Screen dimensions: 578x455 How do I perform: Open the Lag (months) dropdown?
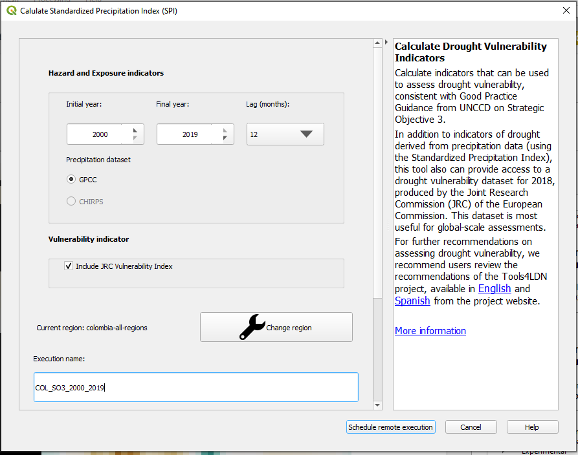[x=285, y=134]
